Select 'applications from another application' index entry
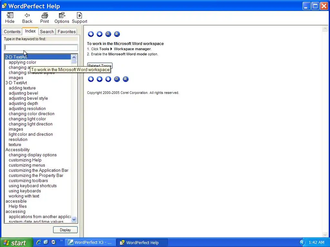 pyautogui.click(x=40, y=216)
